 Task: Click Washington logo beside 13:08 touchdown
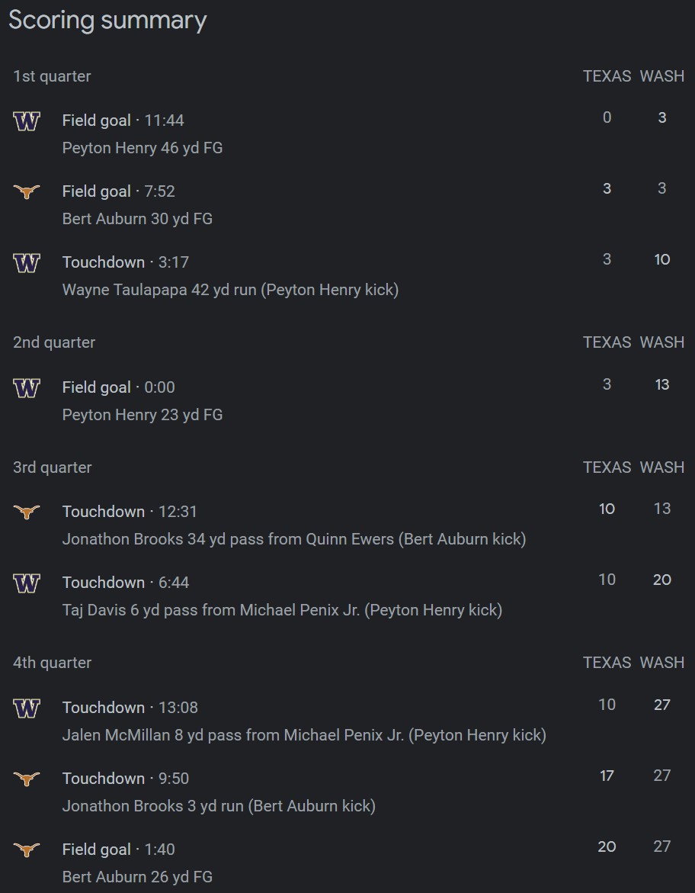click(x=27, y=708)
